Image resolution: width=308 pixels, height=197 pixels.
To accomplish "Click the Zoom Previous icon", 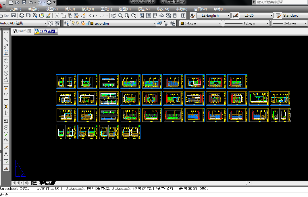I will click(134, 16).
